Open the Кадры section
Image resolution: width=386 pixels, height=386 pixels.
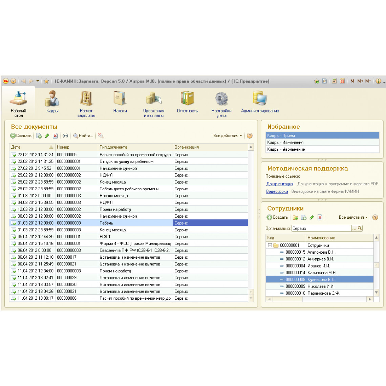(52, 102)
